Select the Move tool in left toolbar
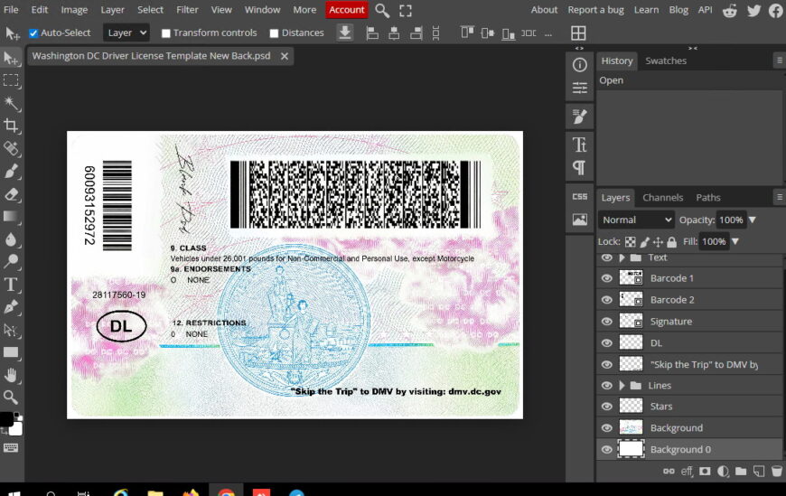This screenshot has width=786, height=496. [x=11, y=59]
